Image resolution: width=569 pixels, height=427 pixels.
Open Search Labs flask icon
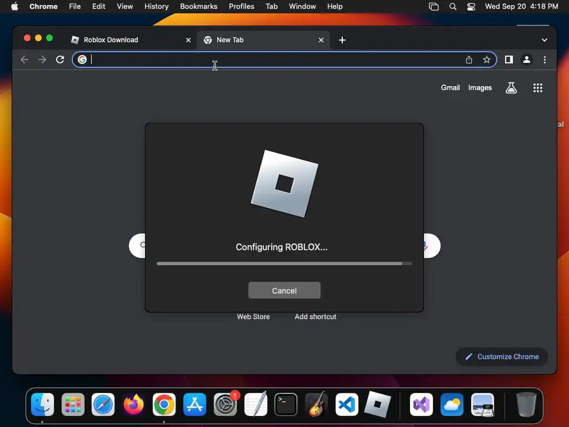[x=511, y=87]
